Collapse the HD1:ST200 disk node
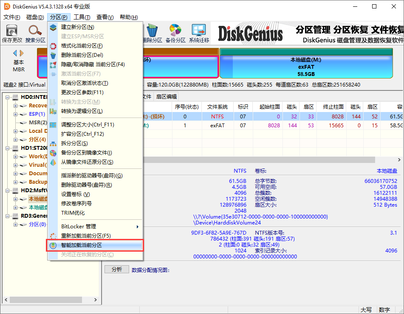Image resolution: width=404 pixels, height=314 pixels. tap(8, 148)
